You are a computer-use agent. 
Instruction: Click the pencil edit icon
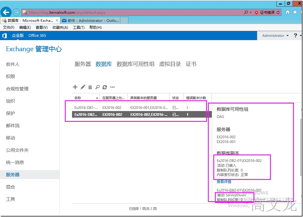[x=83, y=87]
